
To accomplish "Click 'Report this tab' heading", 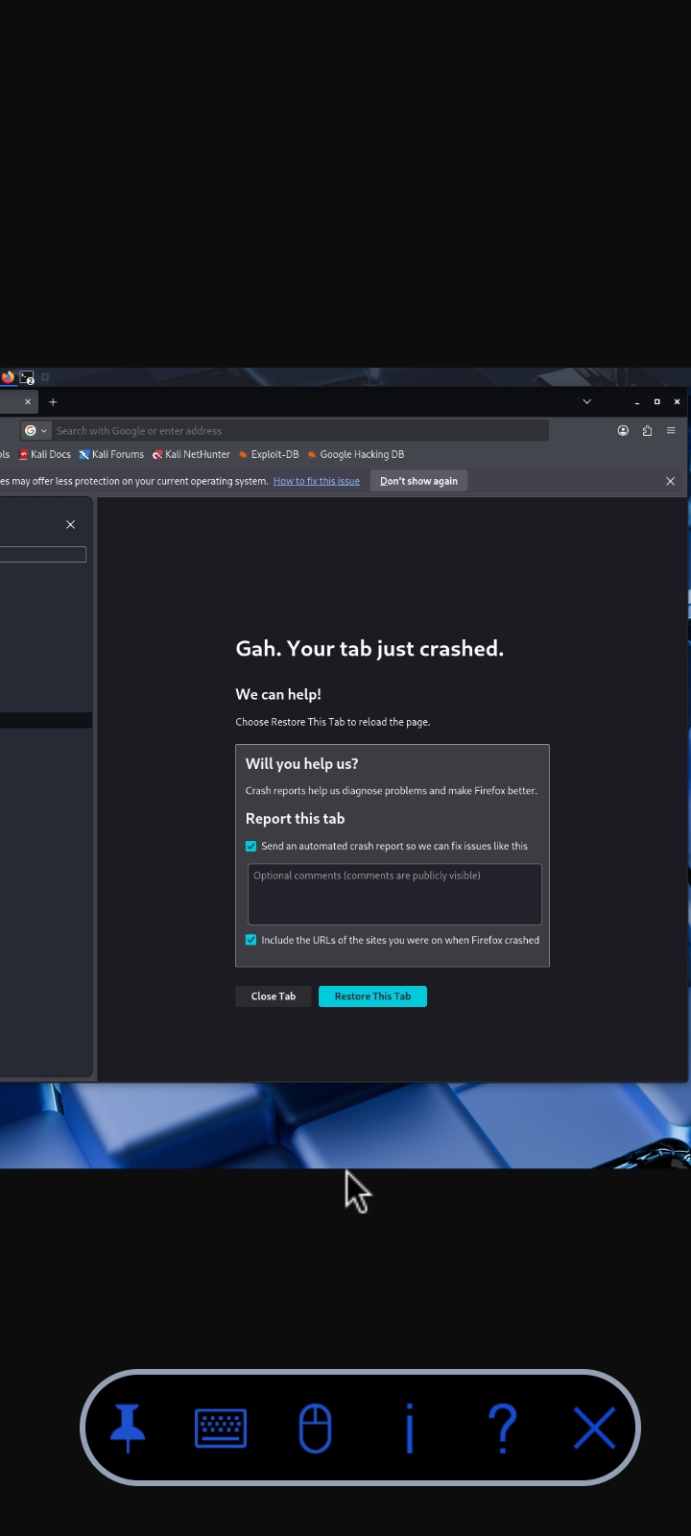I will [x=295, y=819].
